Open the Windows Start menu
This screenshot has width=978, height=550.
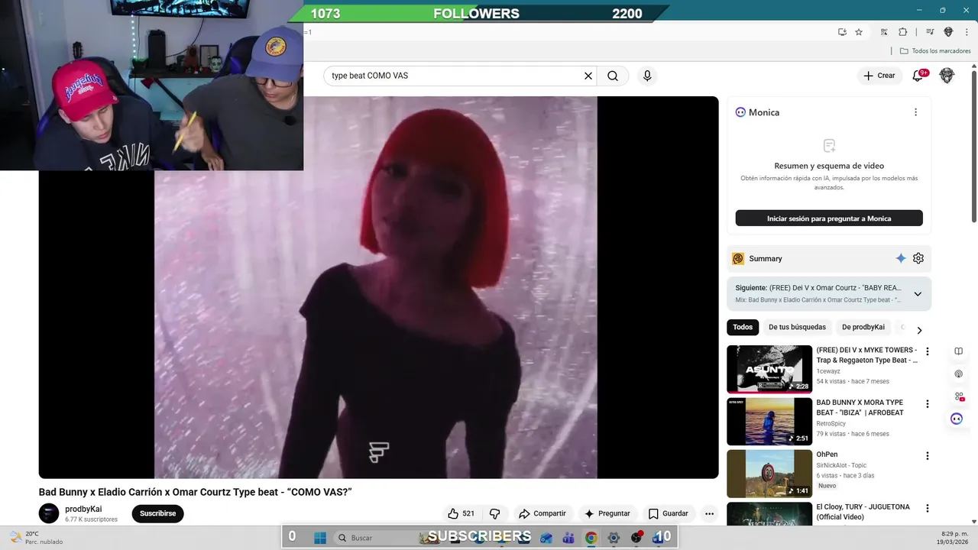point(319,538)
